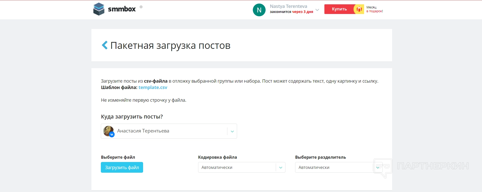Expand user menu arrow next to Nastya Terenteva
Image resolution: width=482 pixels, height=192 pixels.
[317, 10]
